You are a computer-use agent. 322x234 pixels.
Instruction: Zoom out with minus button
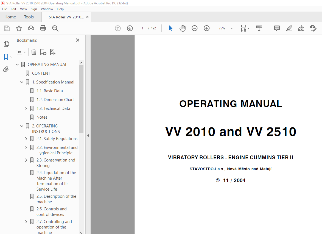194,28
